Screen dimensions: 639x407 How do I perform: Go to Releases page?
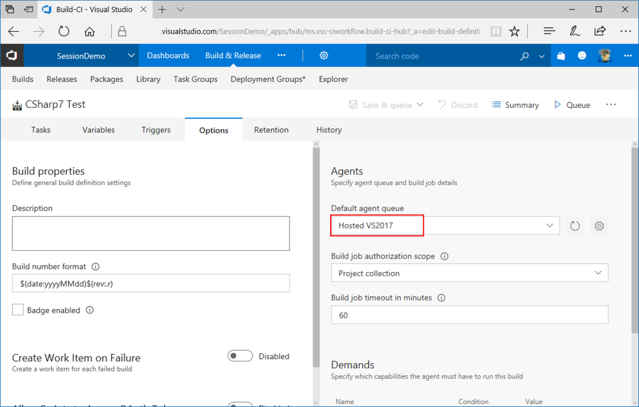tap(62, 79)
